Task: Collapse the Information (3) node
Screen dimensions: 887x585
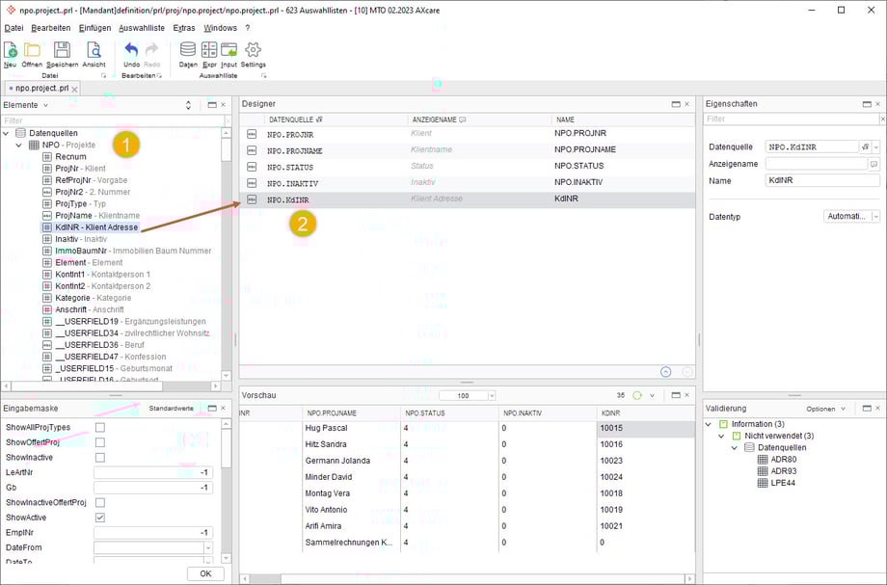Action: [x=709, y=424]
